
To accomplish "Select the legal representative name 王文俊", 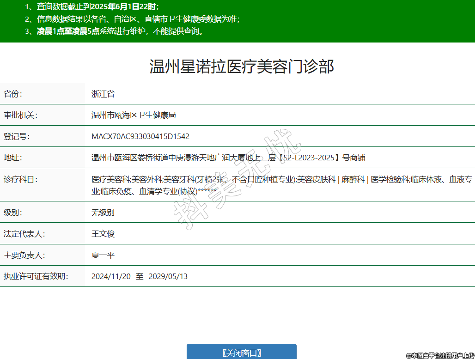I will click(x=103, y=234).
